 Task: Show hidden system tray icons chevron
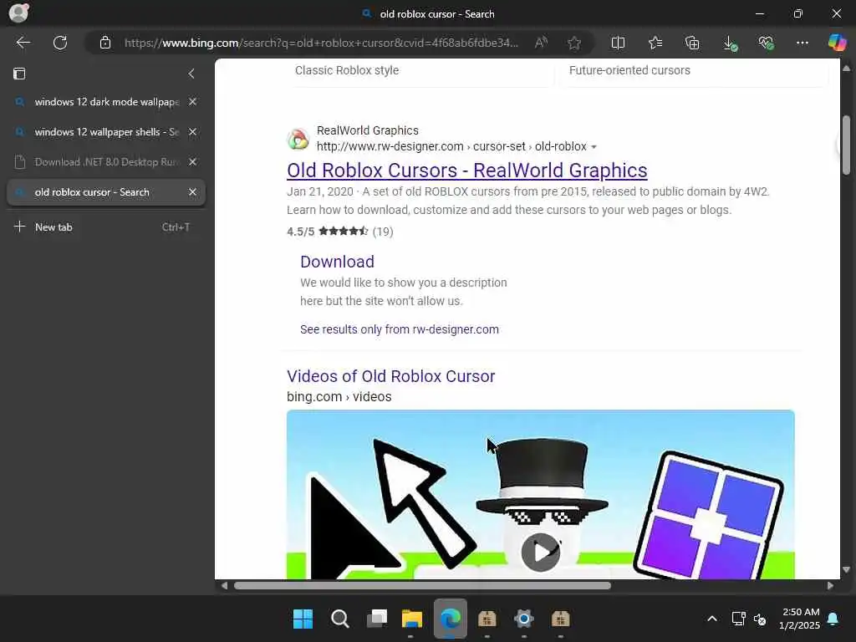point(712,619)
